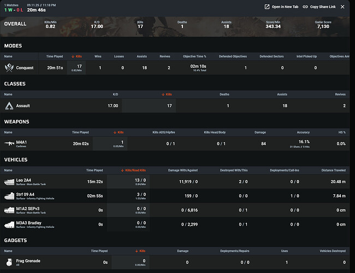
Task: Click the Assault class icon
Action: [x=9, y=106]
